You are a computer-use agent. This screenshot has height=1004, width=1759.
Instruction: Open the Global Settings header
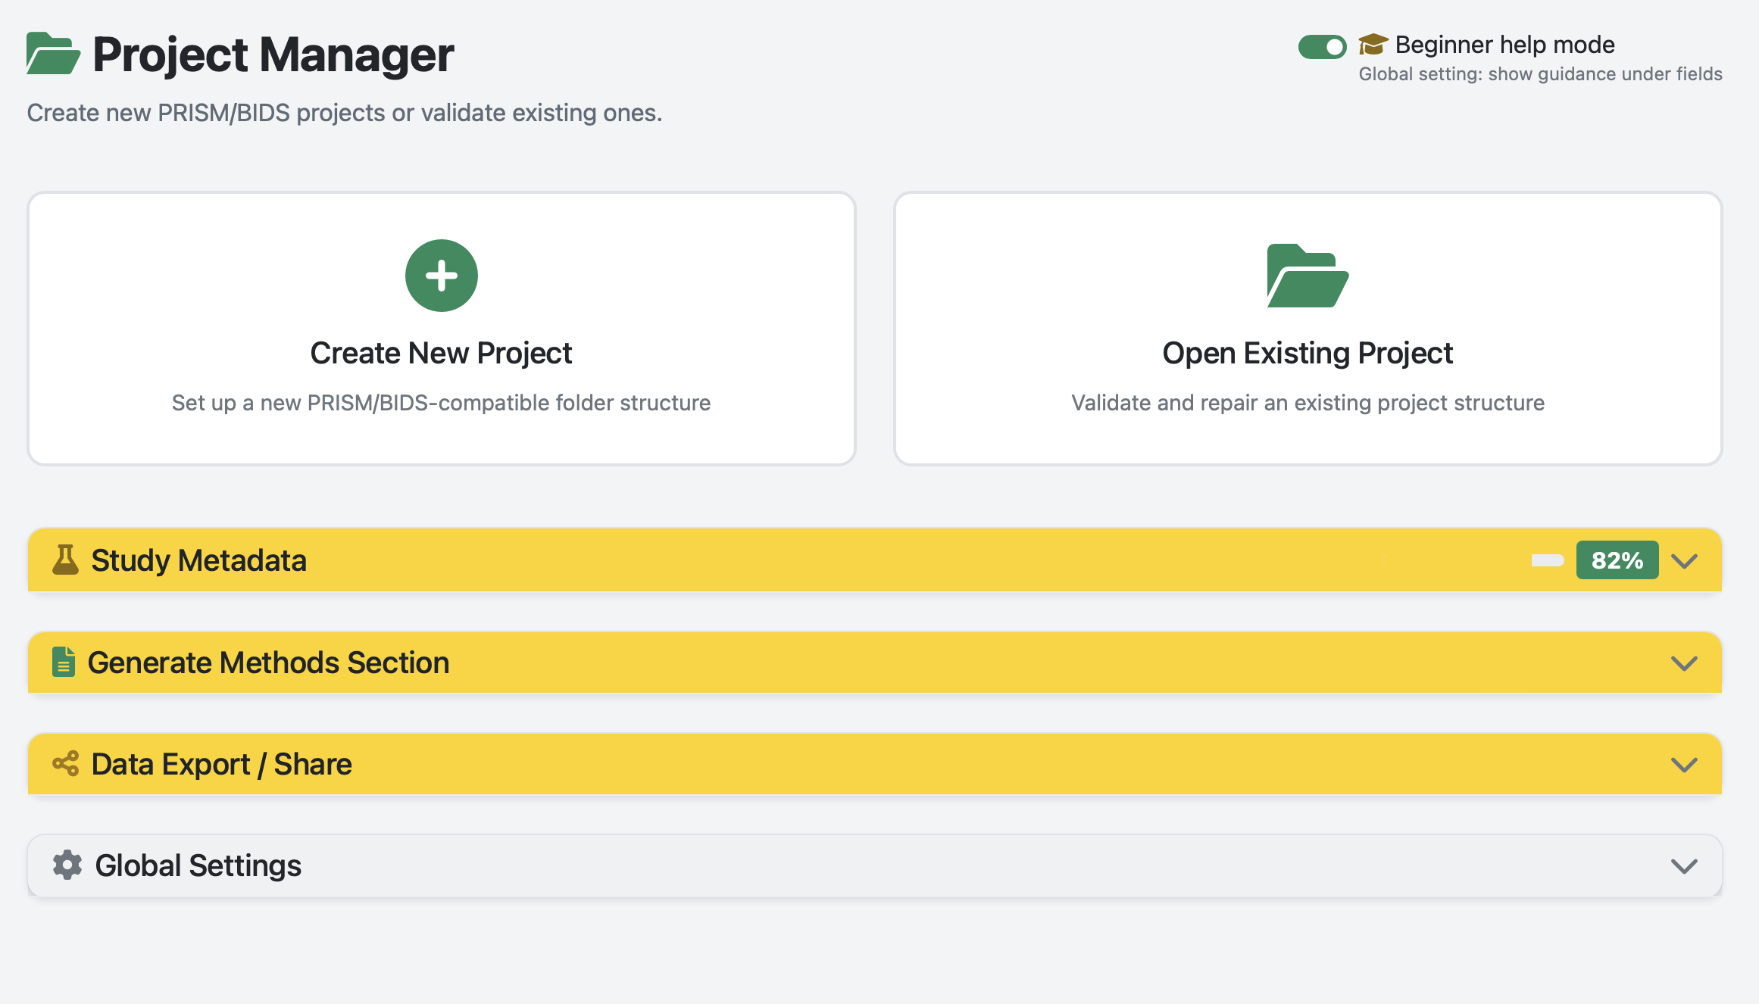(875, 865)
